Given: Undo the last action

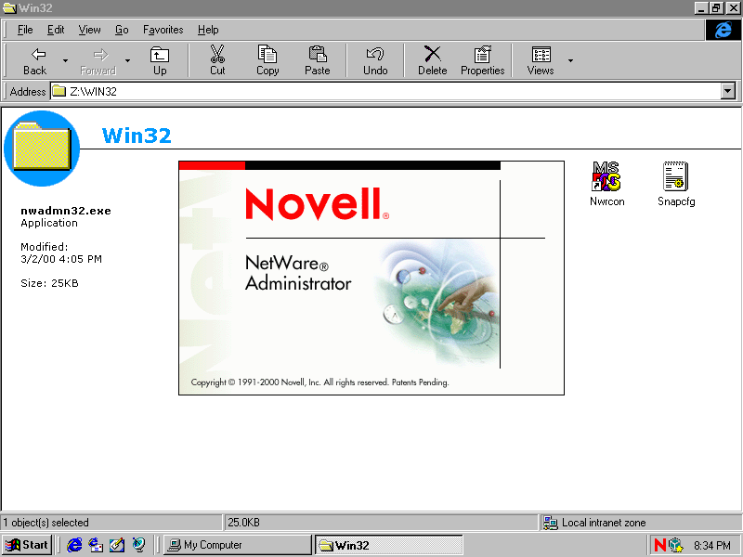Looking at the screenshot, I should [375, 61].
